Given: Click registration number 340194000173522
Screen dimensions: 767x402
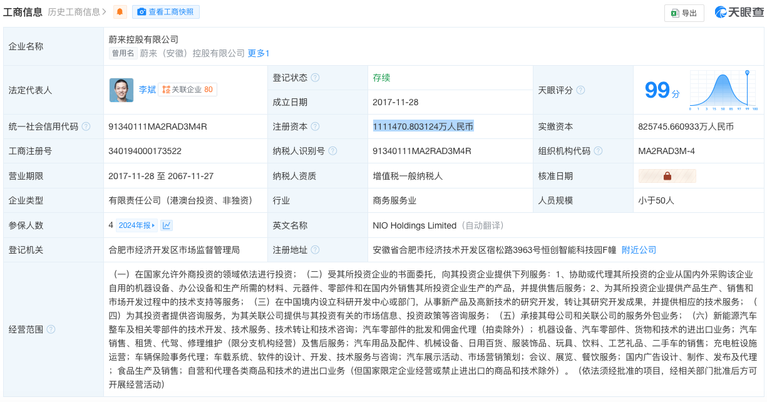Looking at the screenshot, I should click(x=145, y=151).
